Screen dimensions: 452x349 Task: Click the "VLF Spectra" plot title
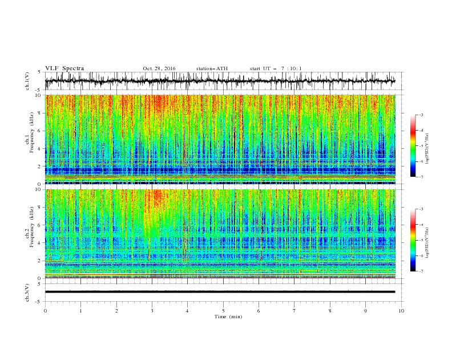pyautogui.click(x=64, y=68)
